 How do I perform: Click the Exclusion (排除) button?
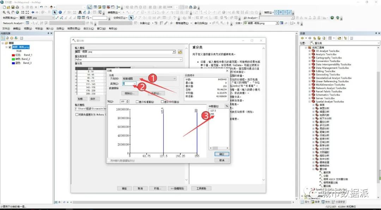[x=129, y=93]
